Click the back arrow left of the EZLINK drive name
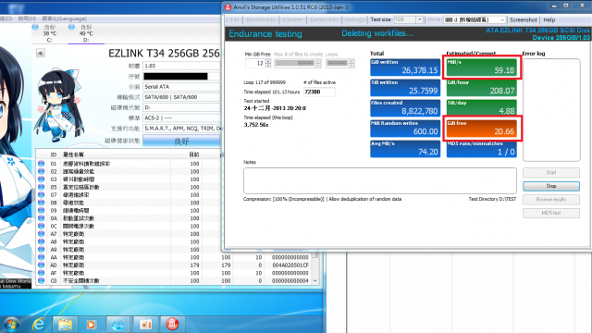Image resolution: width=592 pixels, height=333 pixels. click(41, 53)
